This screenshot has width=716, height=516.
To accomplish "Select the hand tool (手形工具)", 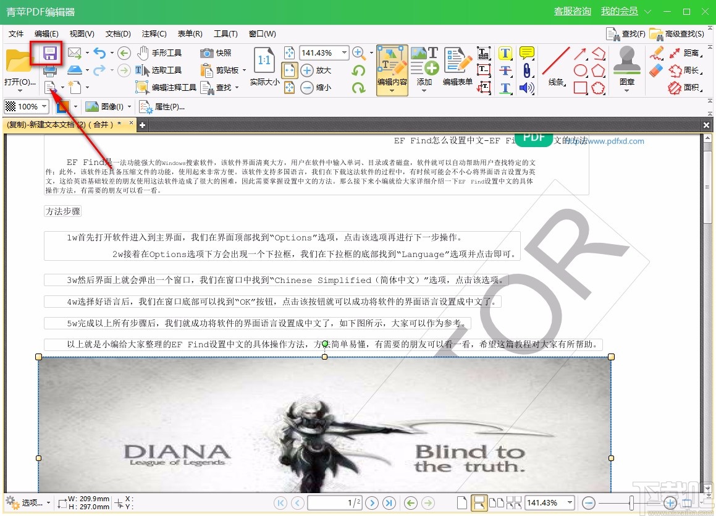I will 161,53.
